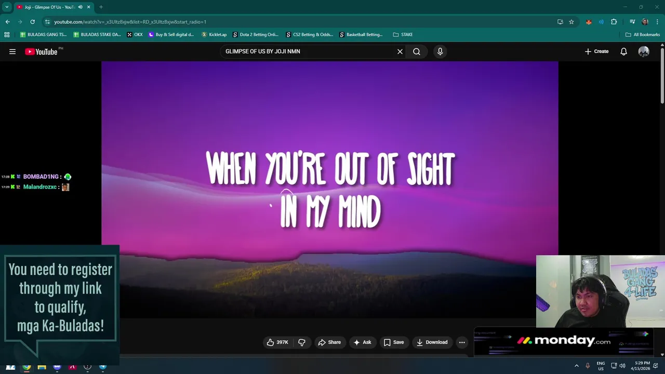Open the more actions three-dot menu
This screenshot has width=665, height=374.
click(x=462, y=342)
